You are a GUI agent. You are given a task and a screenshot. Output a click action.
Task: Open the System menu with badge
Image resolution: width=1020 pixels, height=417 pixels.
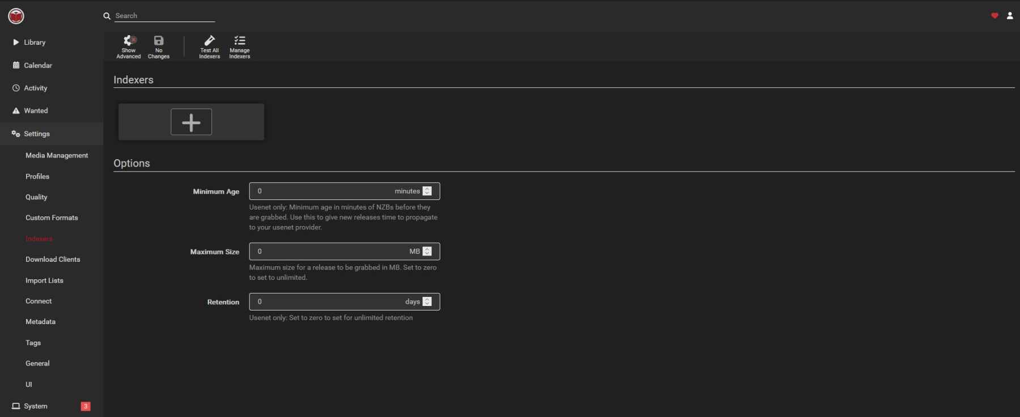[x=35, y=406]
